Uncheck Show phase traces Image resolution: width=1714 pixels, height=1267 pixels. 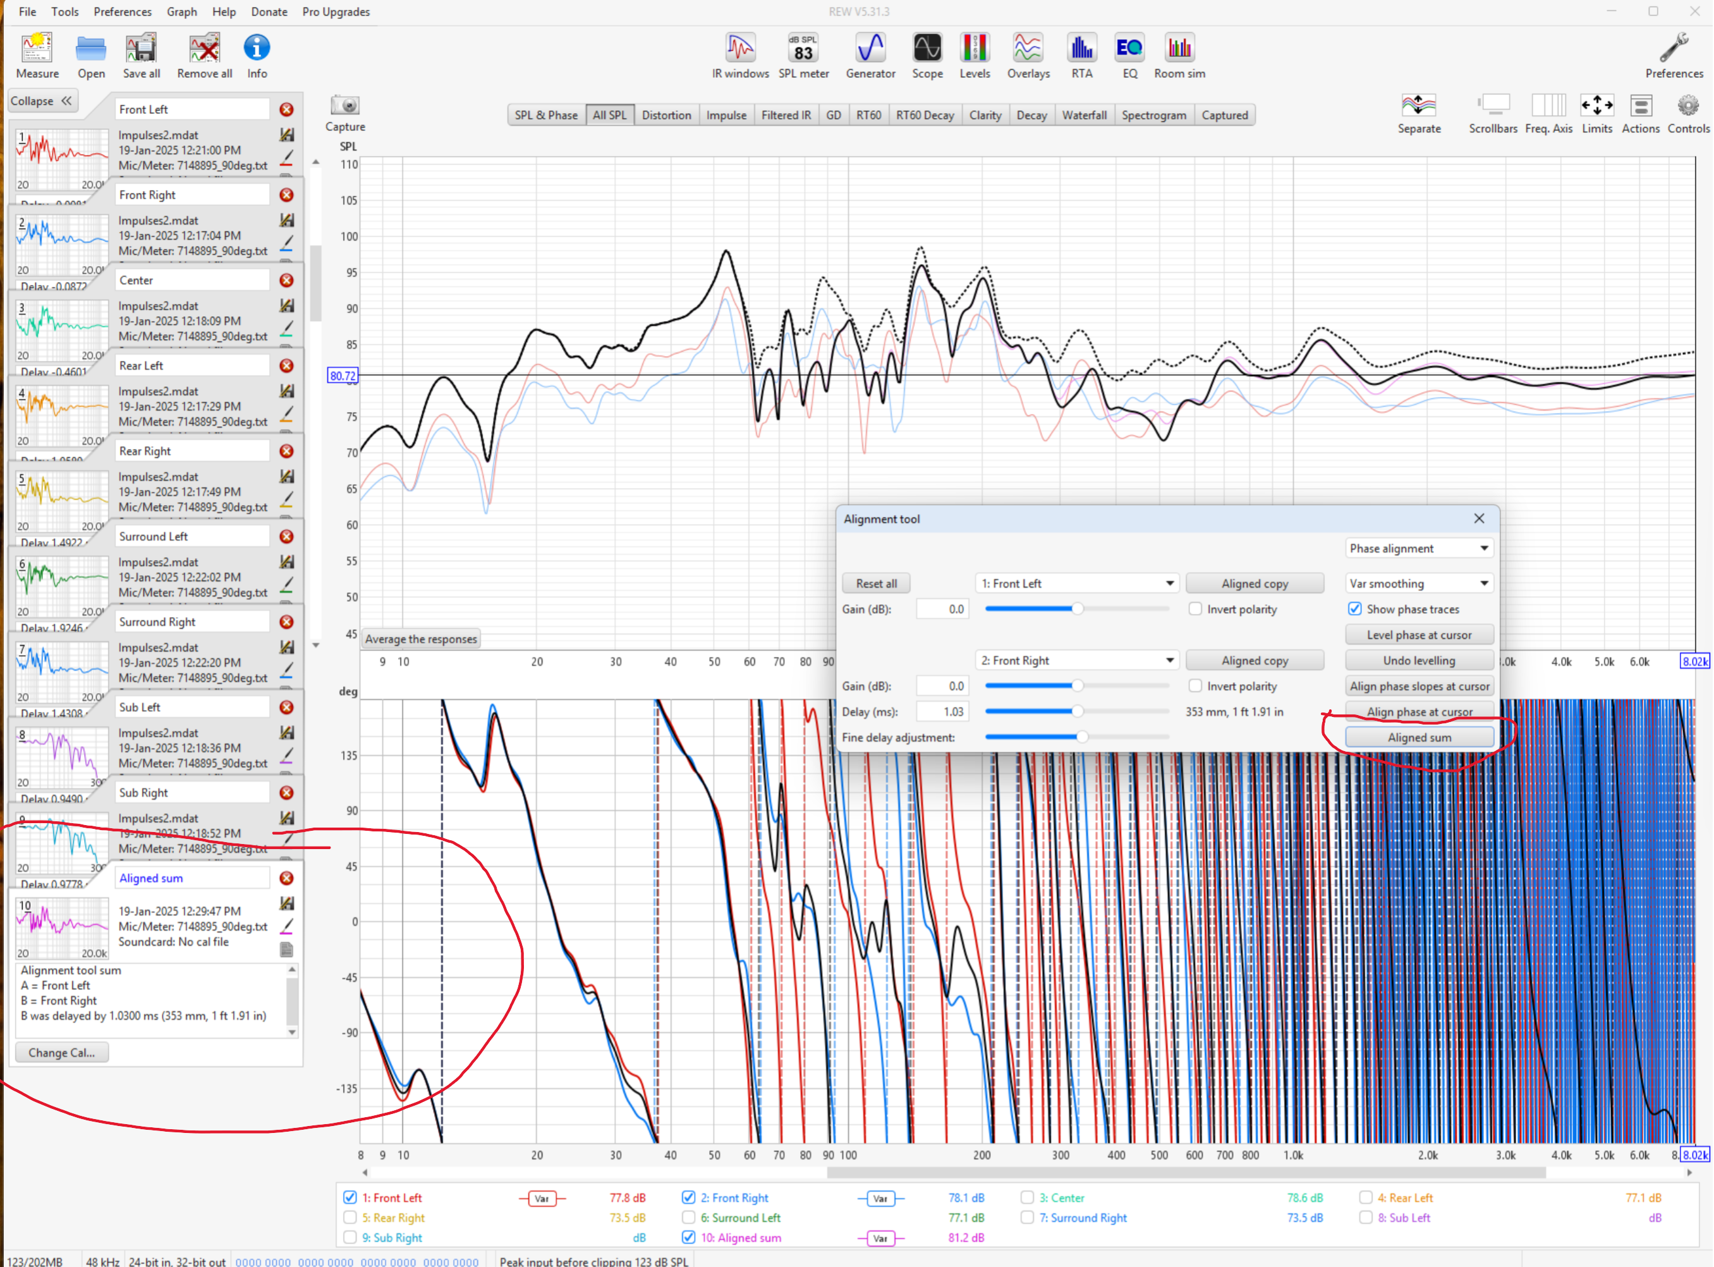[1355, 609]
